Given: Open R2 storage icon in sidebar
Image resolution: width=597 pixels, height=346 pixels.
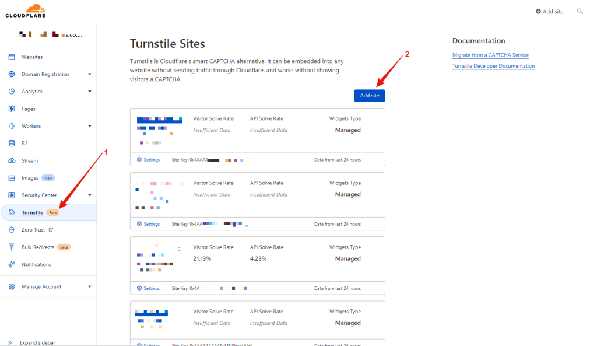Looking at the screenshot, I should 11,144.
